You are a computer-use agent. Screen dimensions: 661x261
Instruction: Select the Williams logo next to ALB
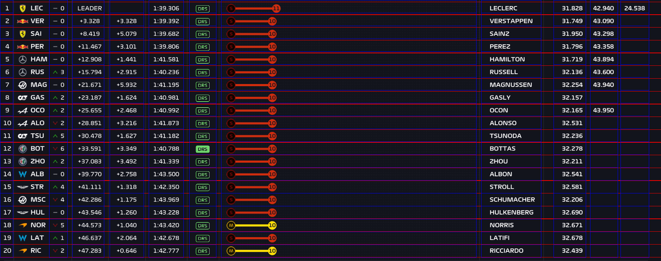(x=23, y=174)
